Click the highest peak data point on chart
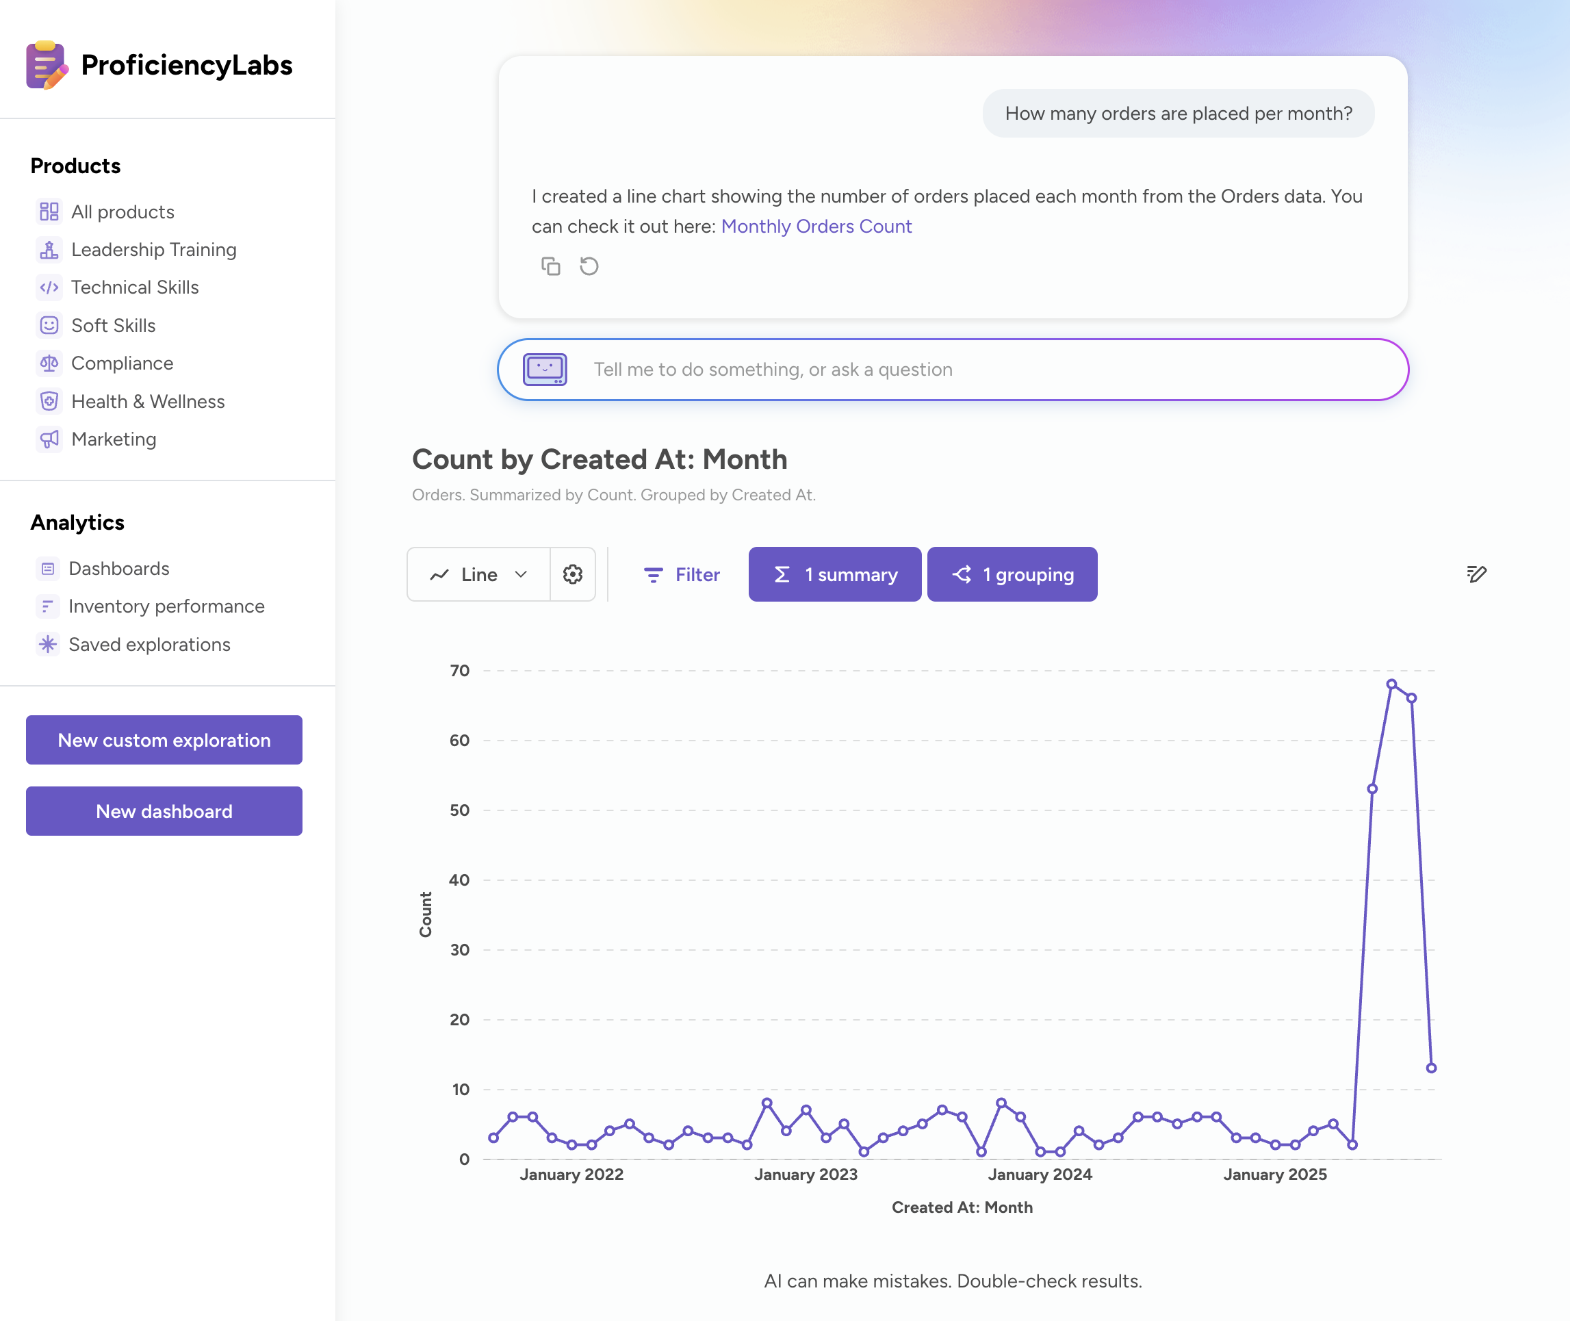Image resolution: width=1570 pixels, height=1321 pixels. coord(1391,684)
